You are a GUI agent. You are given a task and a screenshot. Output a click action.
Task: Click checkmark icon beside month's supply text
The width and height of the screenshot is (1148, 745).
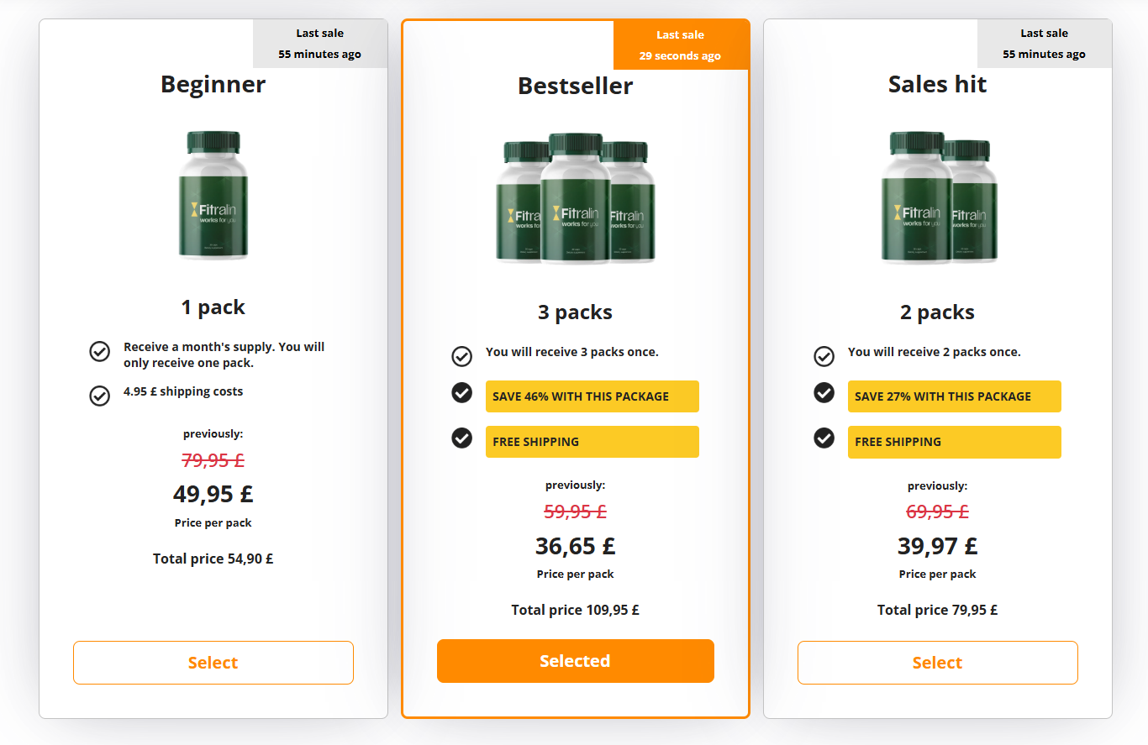pyautogui.click(x=100, y=352)
